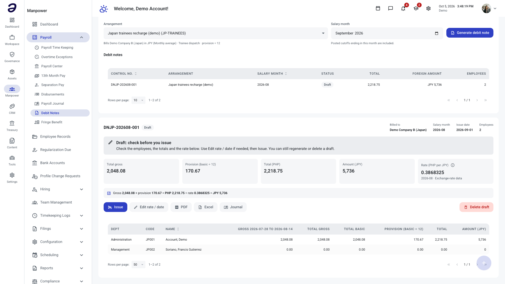This screenshot has height=284, width=505.
Task: Click the Issue button
Action: [x=115, y=207]
